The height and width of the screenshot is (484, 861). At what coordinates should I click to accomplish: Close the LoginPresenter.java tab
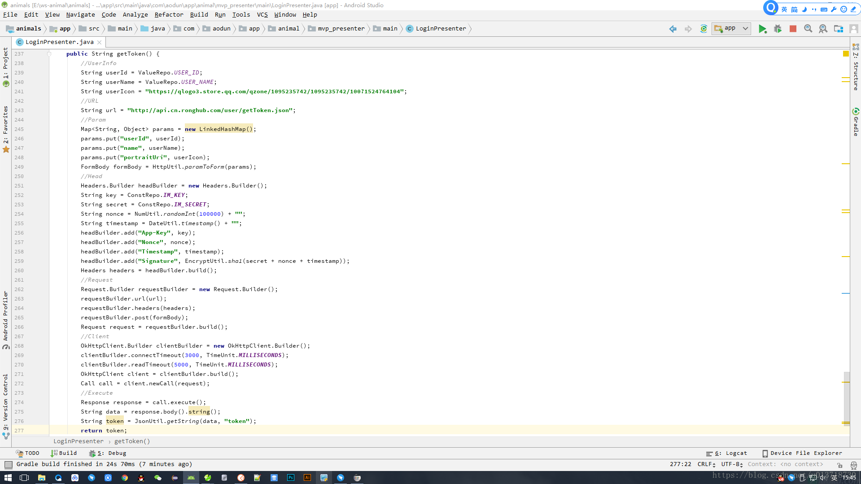point(99,42)
